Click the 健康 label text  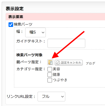[x=56, y=75]
